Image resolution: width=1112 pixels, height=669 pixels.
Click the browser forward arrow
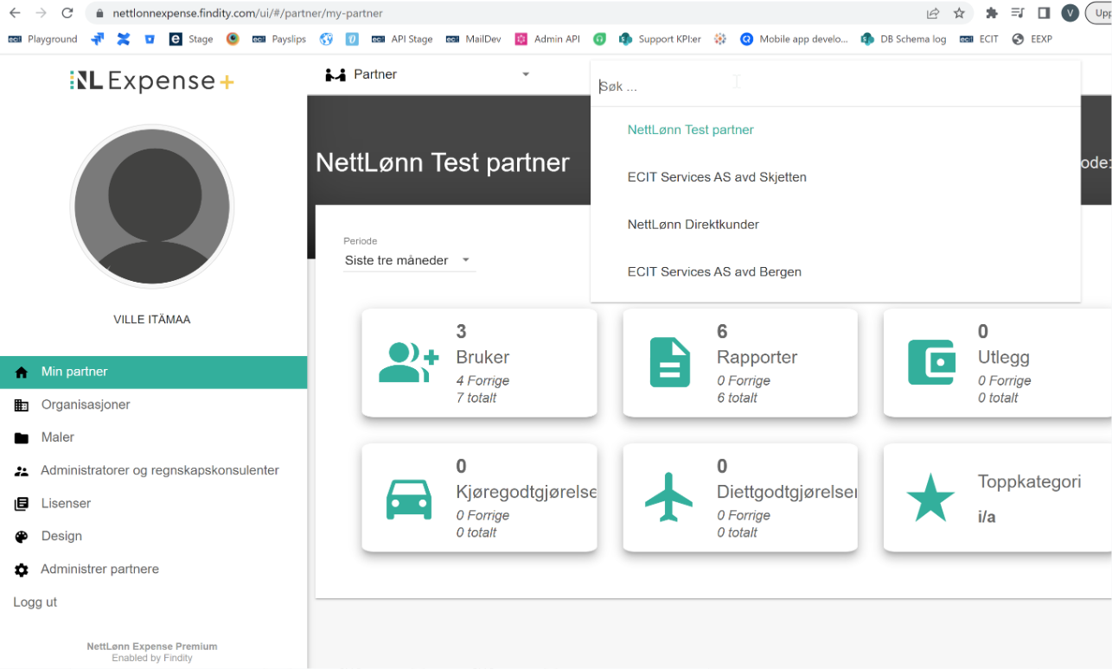[x=41, y=13]
